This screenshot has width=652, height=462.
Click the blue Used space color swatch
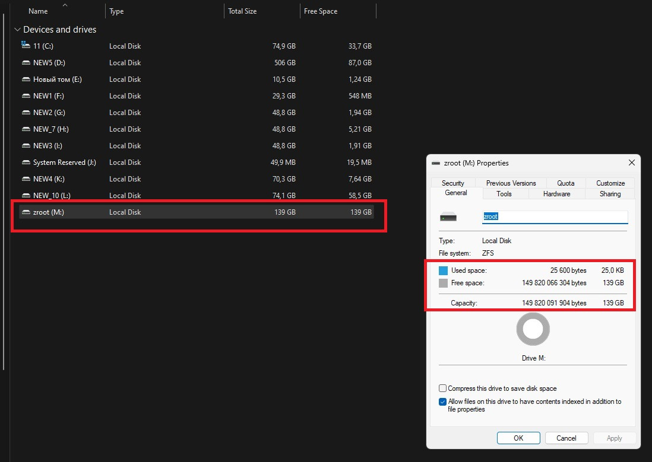(443, 270)
